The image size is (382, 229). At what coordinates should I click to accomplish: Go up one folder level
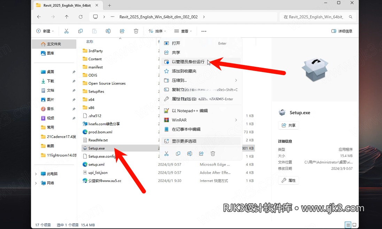click(67, 17)
